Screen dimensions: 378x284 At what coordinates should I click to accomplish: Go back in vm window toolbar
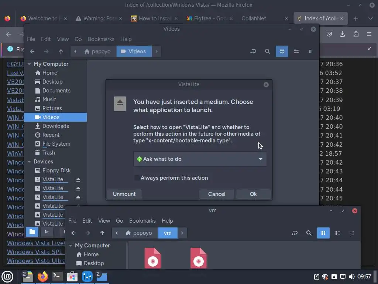pyautogui.click(x=73, y=233)
